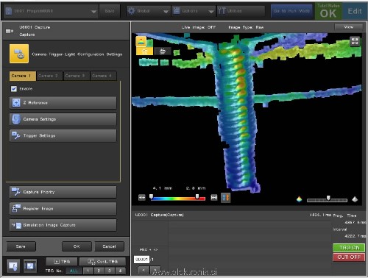Open the Camera Settings button

pyautogui.click(x=63, y=119)
